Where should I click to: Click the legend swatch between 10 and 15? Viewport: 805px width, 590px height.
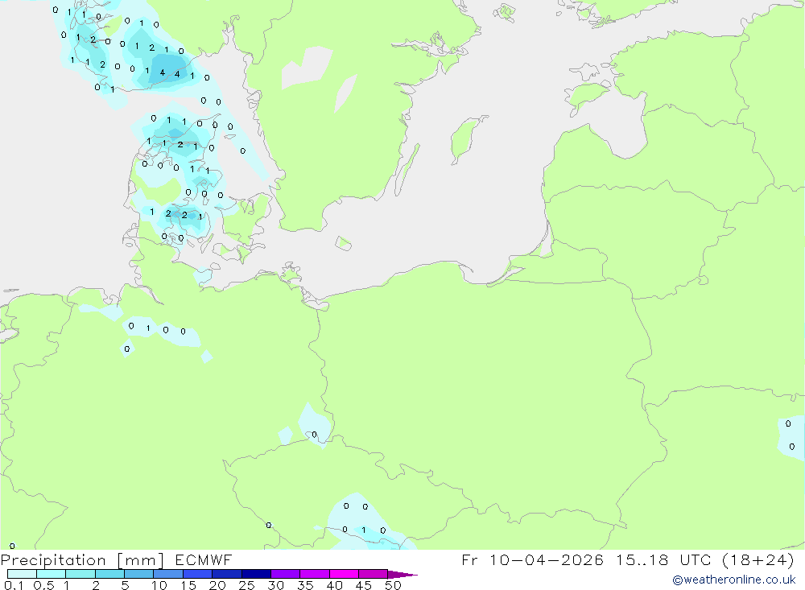pyautogui.click(x=168, y=574)
